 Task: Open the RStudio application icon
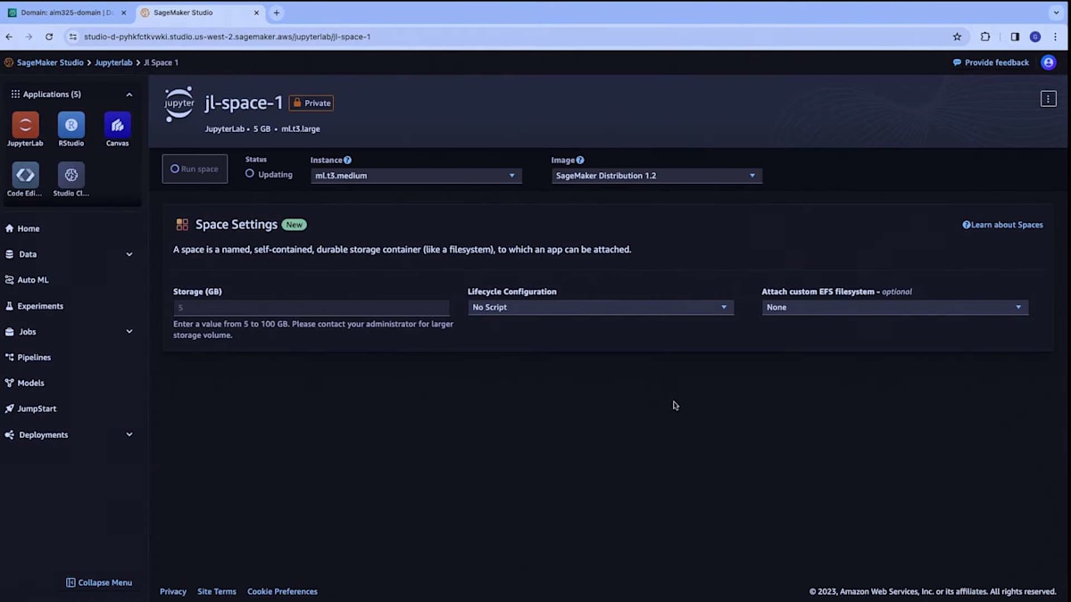click(x=71, y=125)
